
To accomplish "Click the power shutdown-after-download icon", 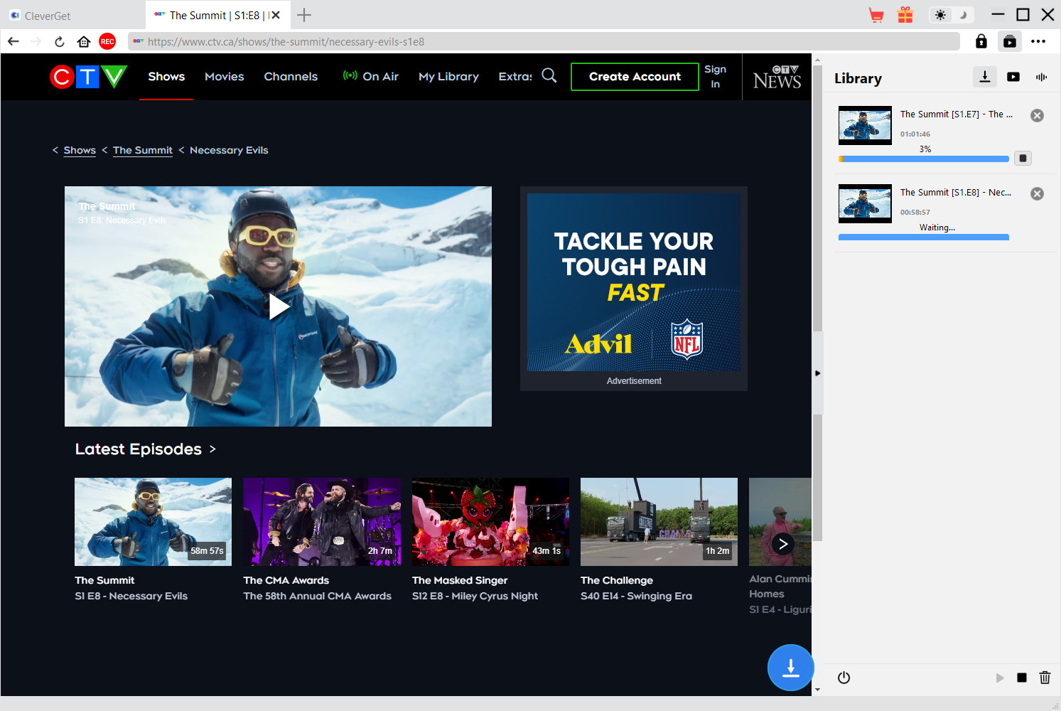I will coord(844,678).
